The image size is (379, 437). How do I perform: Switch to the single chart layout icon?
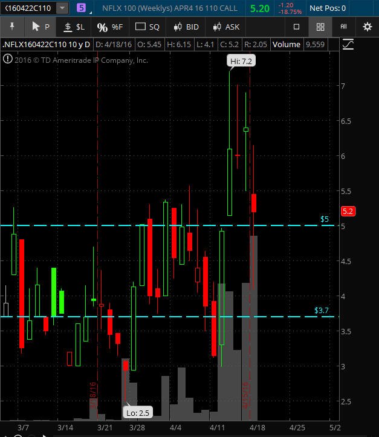tap(297, 27)
